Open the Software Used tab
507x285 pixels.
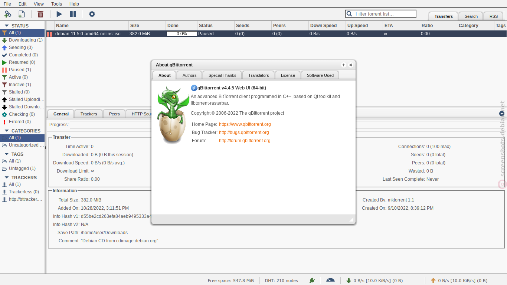point(320,75)
